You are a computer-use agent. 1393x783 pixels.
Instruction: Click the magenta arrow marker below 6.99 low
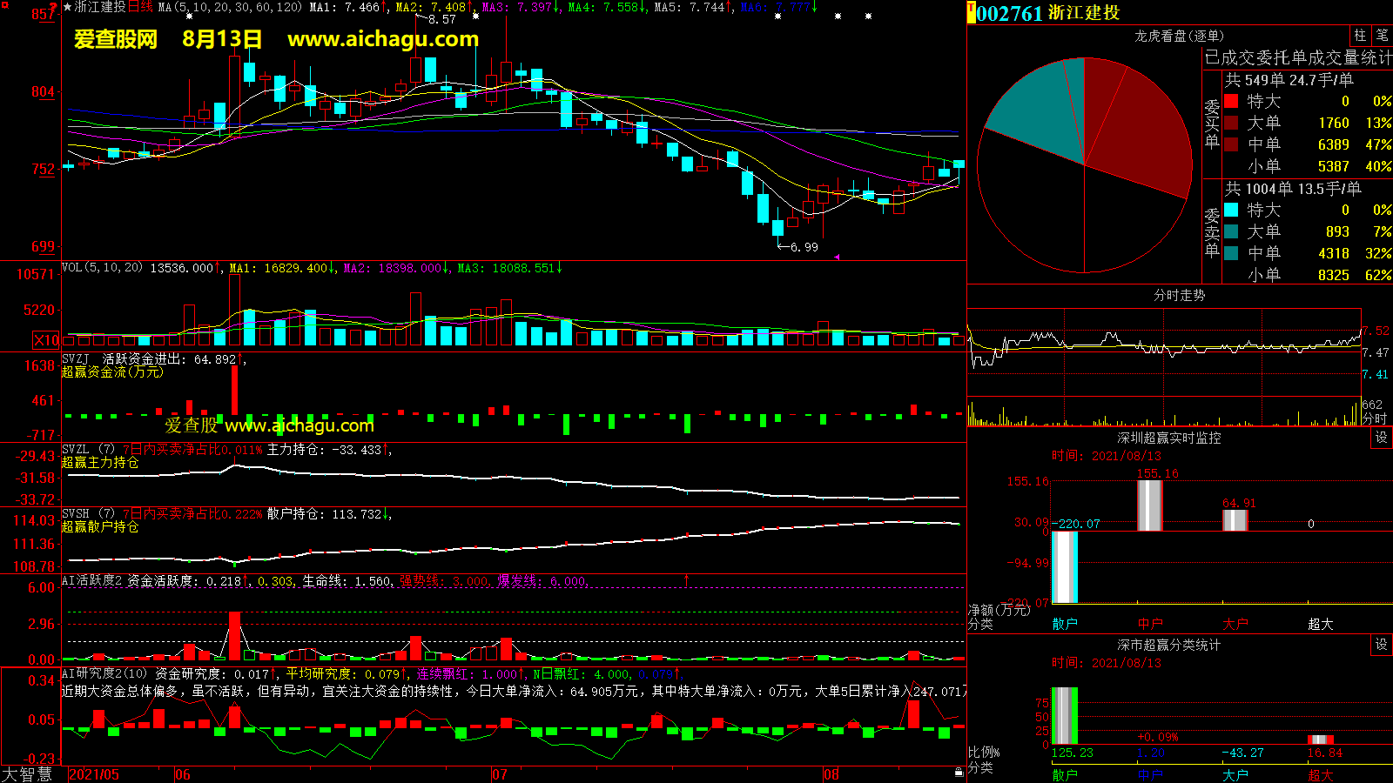point(837,257)
